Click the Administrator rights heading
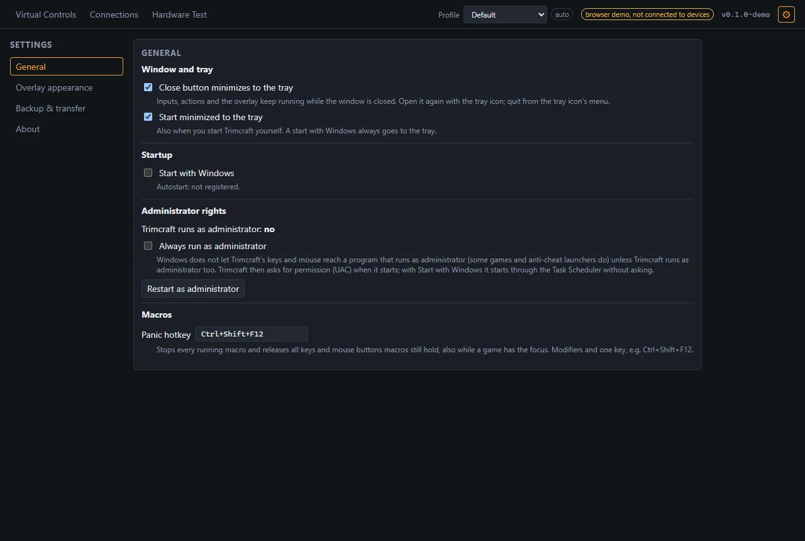 [184, 211]
